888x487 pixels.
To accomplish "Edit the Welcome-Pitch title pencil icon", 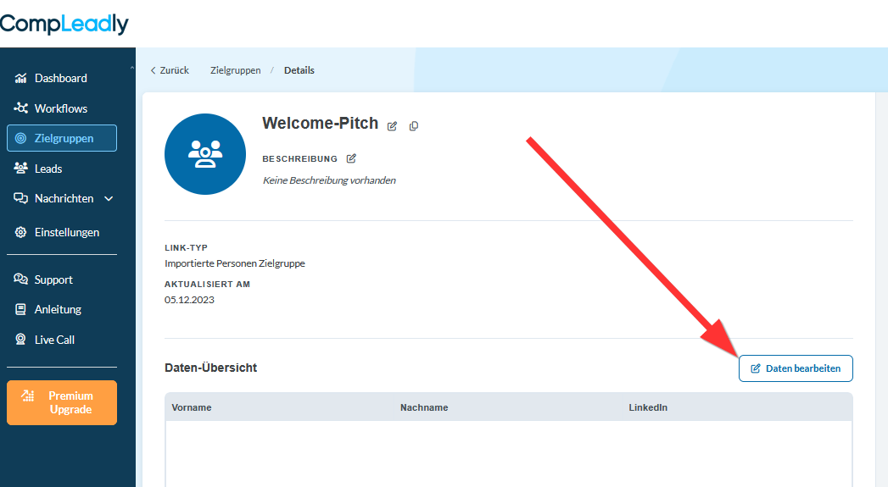I will (x=392, y=125).
